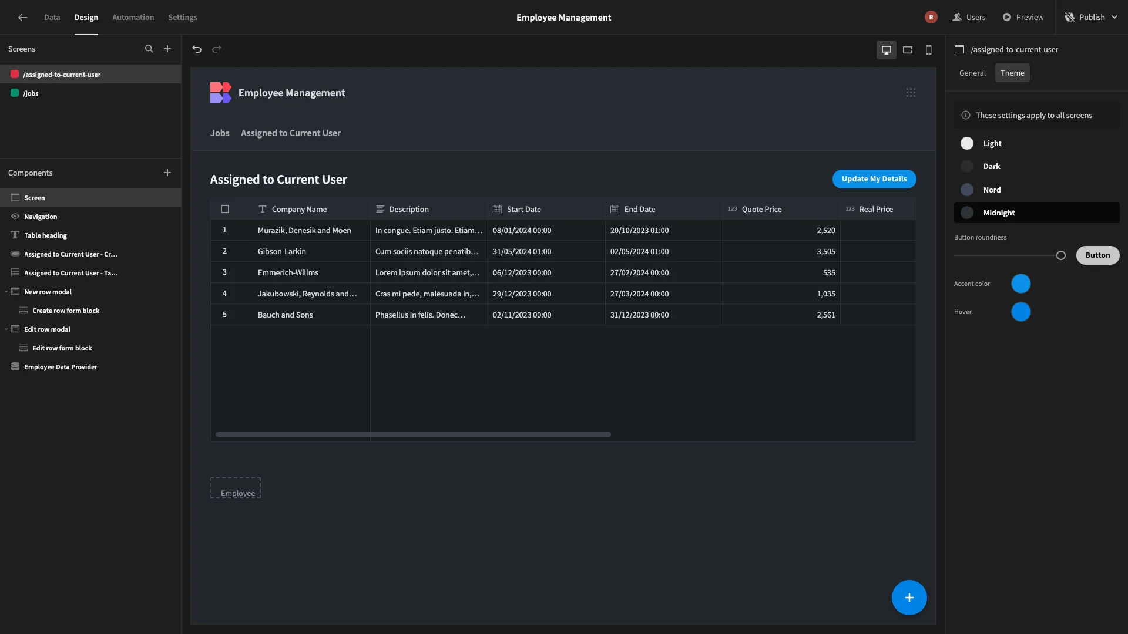Select the Midnight theme
1128x634 pixels.
coord(1036,213)
